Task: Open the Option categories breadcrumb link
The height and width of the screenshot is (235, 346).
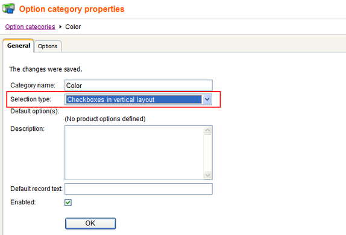Action: pos(30,27)
